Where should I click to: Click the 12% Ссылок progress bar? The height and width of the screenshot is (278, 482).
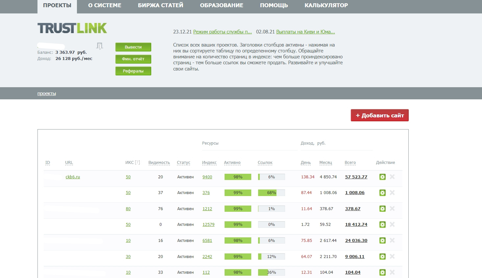tap(272, 257)
